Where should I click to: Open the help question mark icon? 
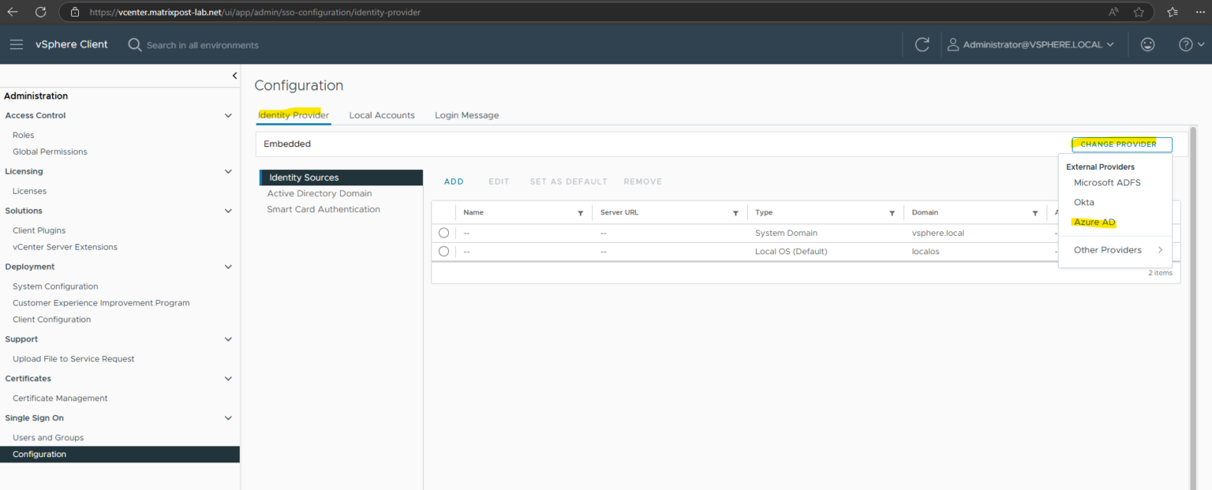(x=1186, y=44)
